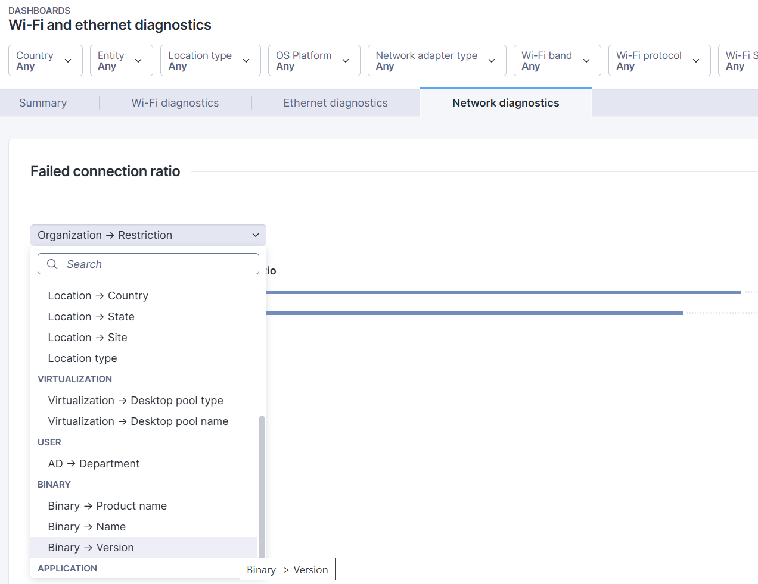Screen dimensions: 758x584
Task: Open the Entity filter dropdown
Action: click(121, 61)
